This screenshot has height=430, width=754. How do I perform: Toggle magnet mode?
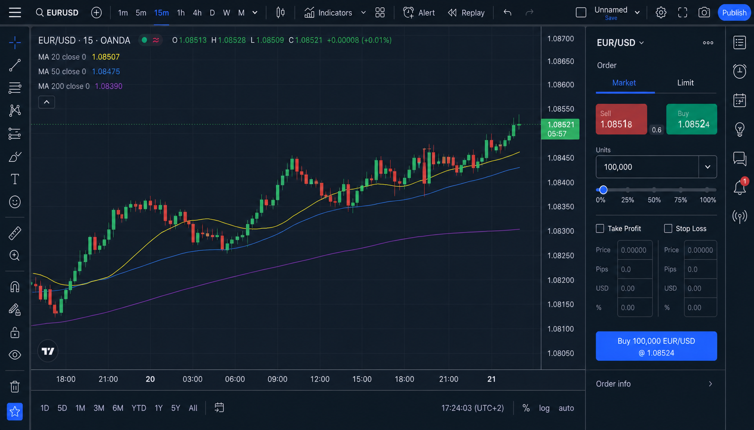[15, 287]
